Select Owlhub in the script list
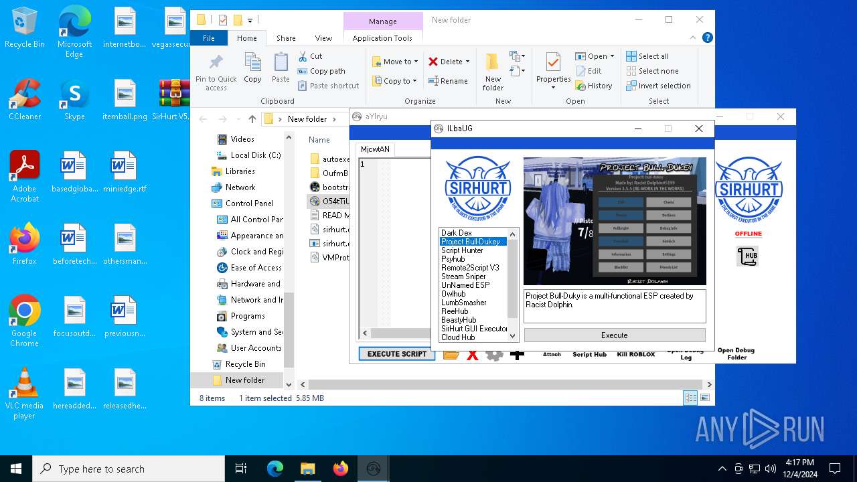The image size is (857, 482). 453,294
